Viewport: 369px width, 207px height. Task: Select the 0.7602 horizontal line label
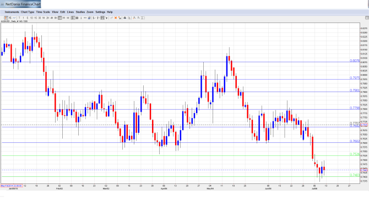[x=355, y=141]
